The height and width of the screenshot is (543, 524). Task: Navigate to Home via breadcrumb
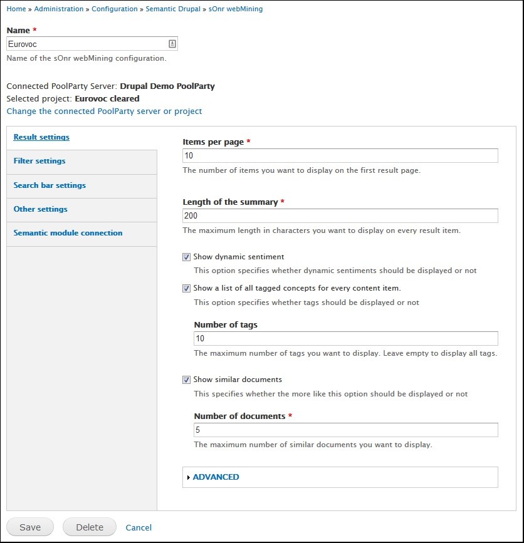[x=16, y=9]
